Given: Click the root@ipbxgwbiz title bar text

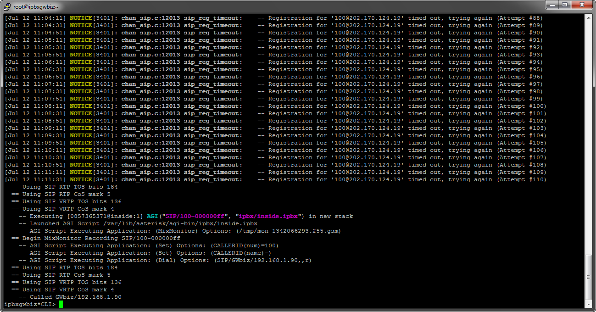Looking at the screenshot, I should coord(36,6).
